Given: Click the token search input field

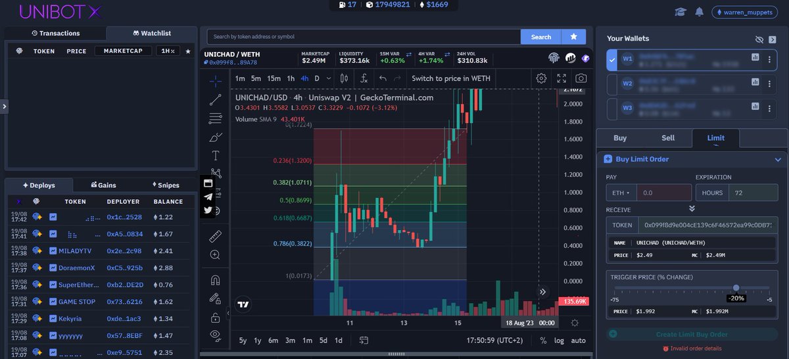Looking at the screenshot, I should click(364, 37).
